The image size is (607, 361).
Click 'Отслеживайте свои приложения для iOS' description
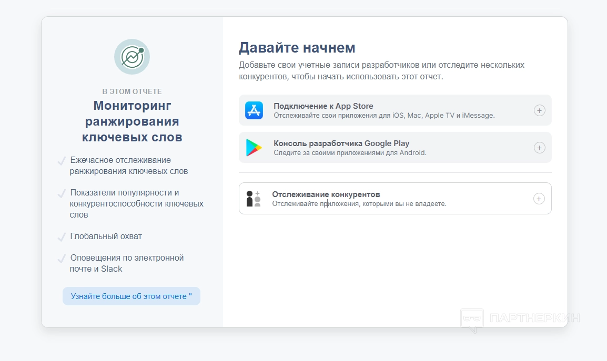[x=384, y=115]
